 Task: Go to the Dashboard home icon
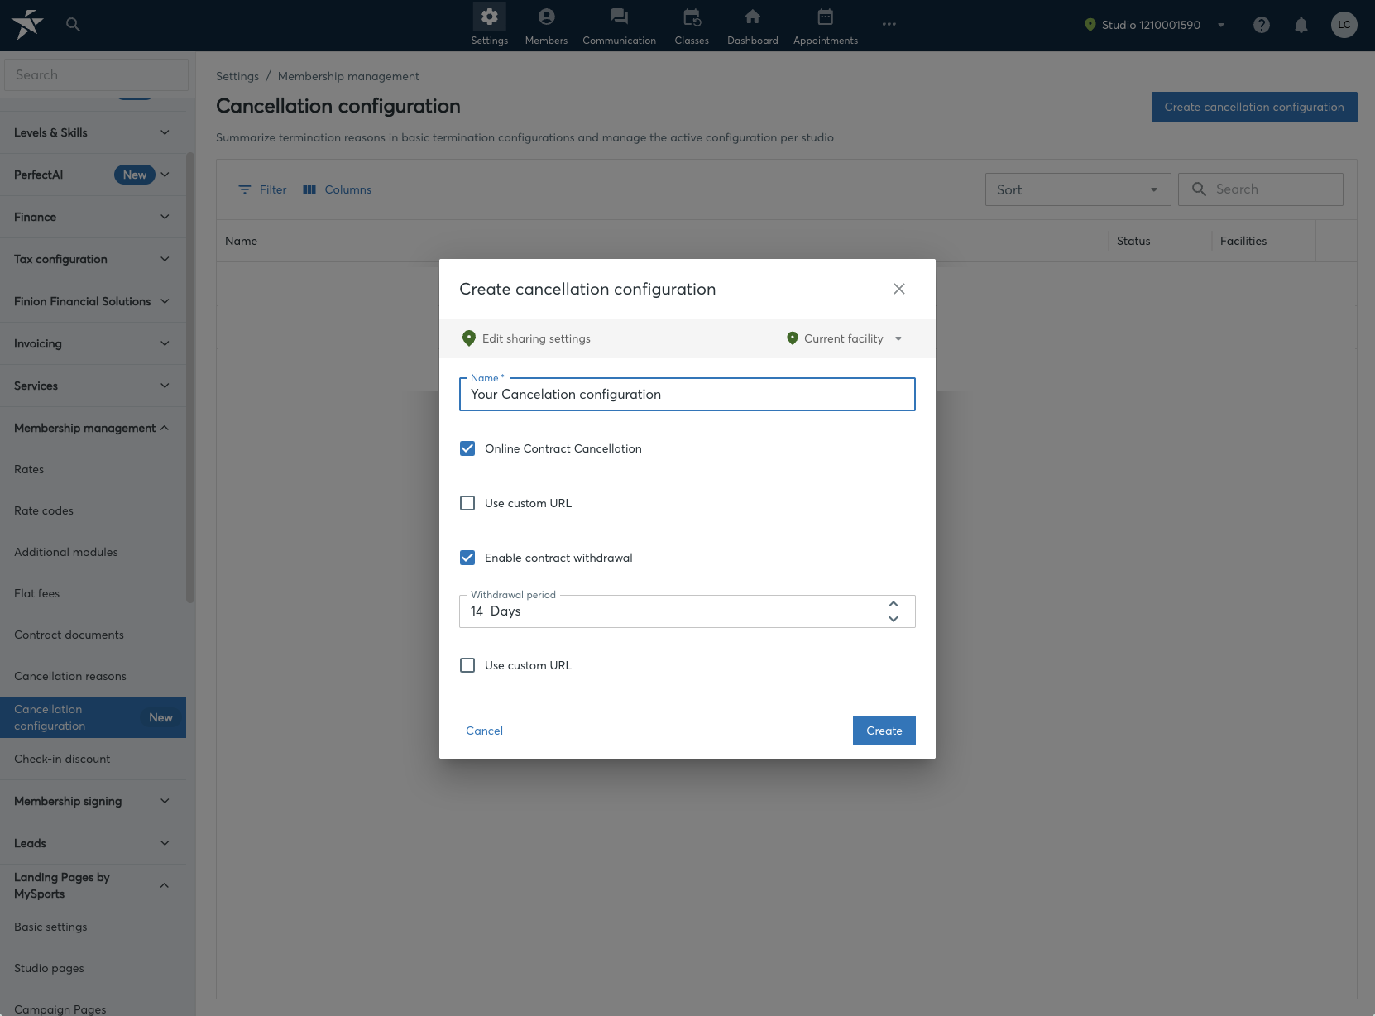pos(753,25)
